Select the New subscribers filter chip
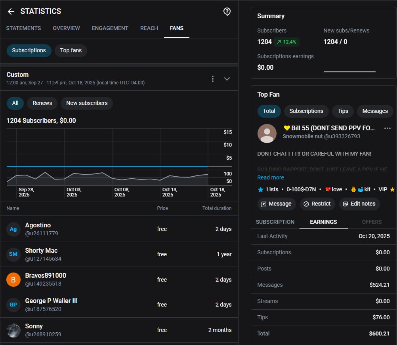The width and height of the screenshot is (397, 345). pos(87,103)
